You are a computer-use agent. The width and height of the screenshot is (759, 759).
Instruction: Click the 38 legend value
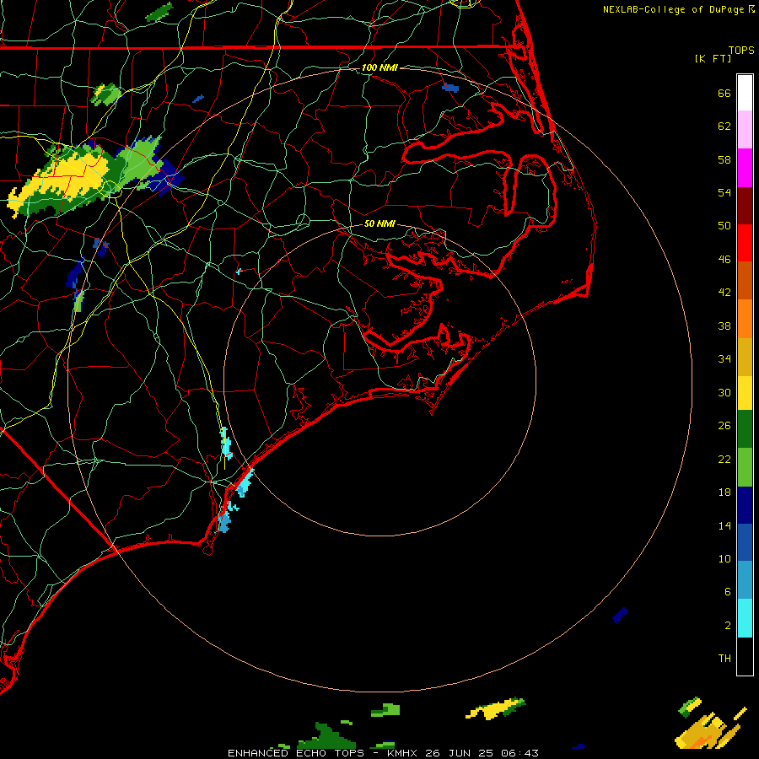click(724, 326)
